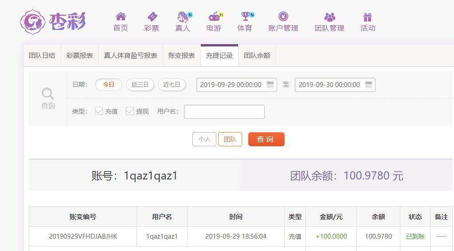Click the 杏彩 site logo
The width and height of the screenshot is (454, 251).
click(x=53, y=22)
